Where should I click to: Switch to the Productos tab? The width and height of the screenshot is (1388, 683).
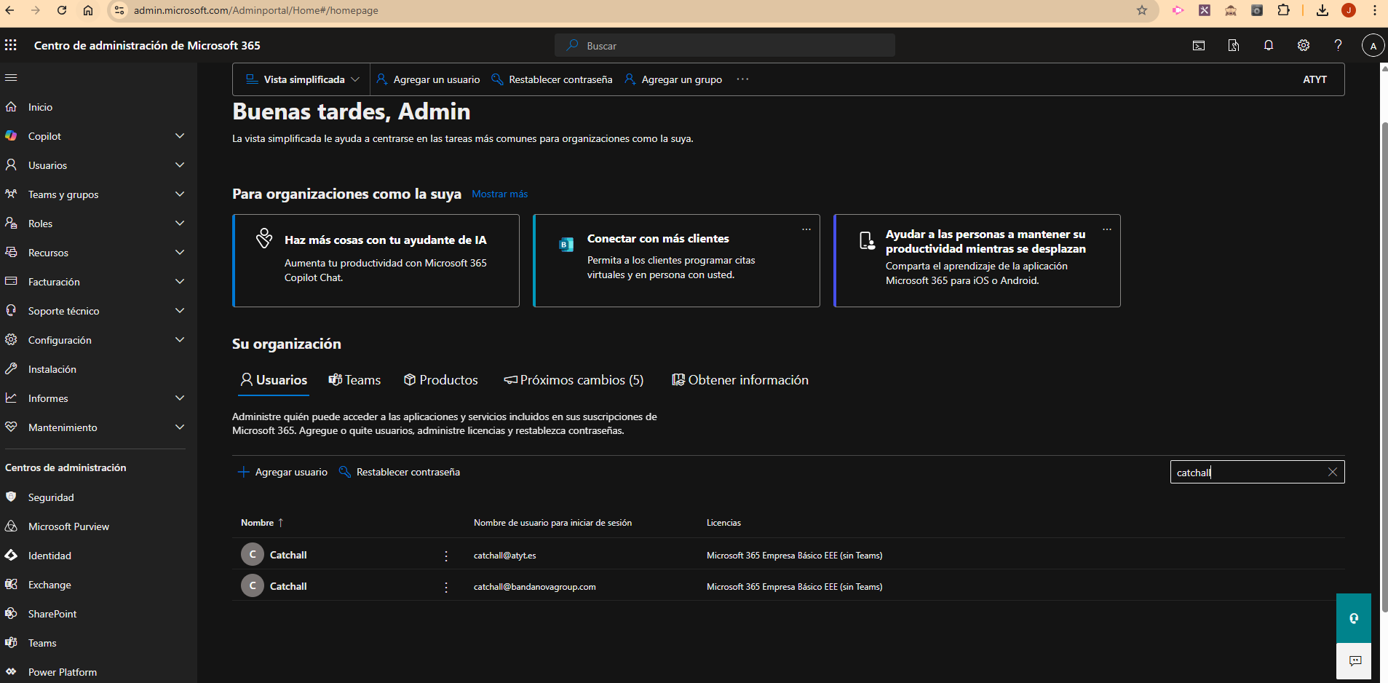[x=441, y=380]
